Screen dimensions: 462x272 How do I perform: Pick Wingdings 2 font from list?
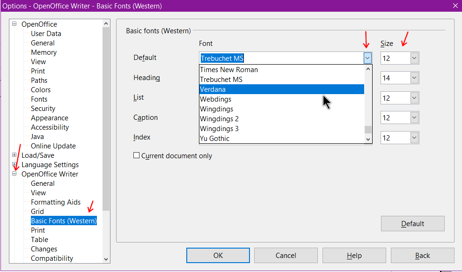click(x=282, y=119)
